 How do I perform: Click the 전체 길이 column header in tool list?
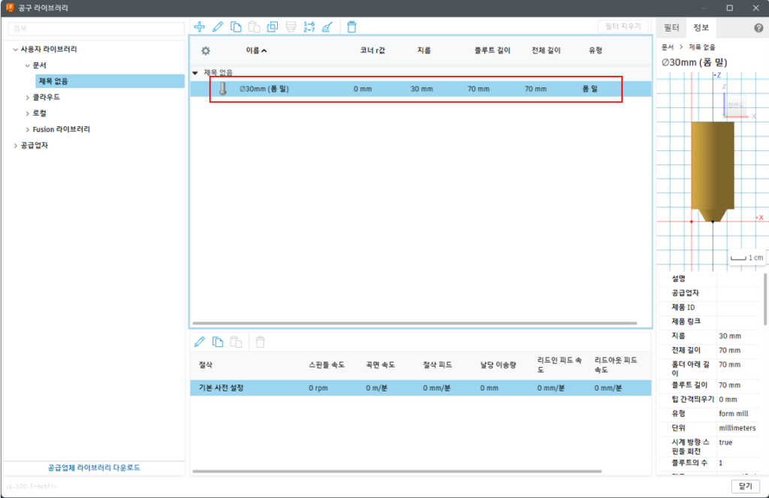tap(546, 50)
